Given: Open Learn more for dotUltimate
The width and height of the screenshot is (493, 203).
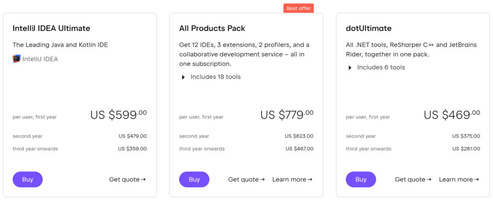Looking at the screenshot, I should click(x=458, y=179).
